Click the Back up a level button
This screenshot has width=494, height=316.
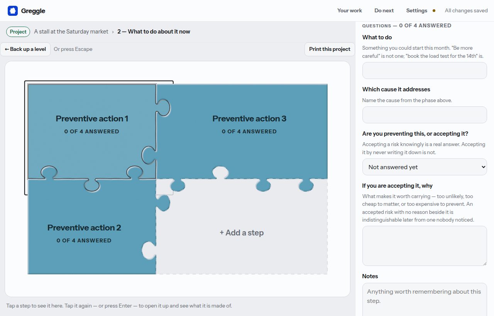pos(25,49)
